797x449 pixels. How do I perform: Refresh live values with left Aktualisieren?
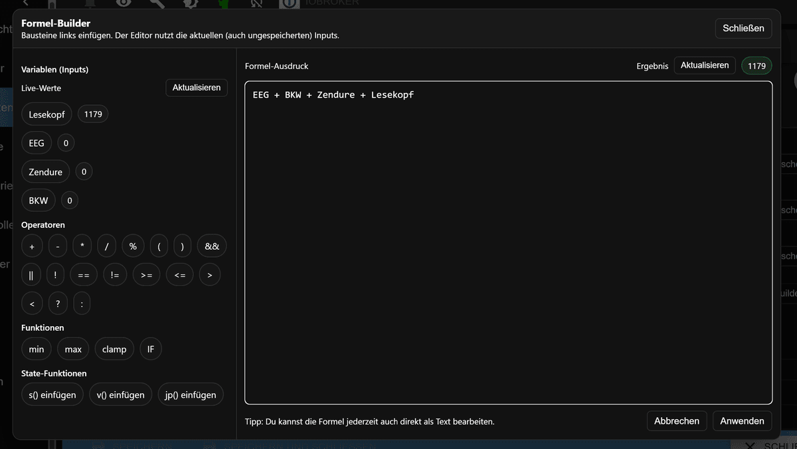click(x=197, y=88)
